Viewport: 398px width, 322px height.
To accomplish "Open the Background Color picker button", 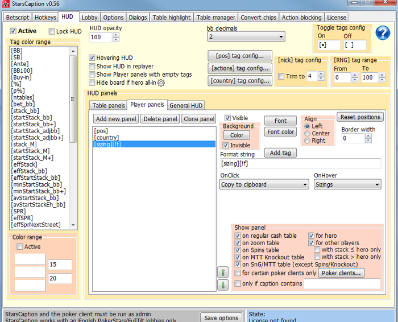I will pyautogui.click(x=237, y=135).
